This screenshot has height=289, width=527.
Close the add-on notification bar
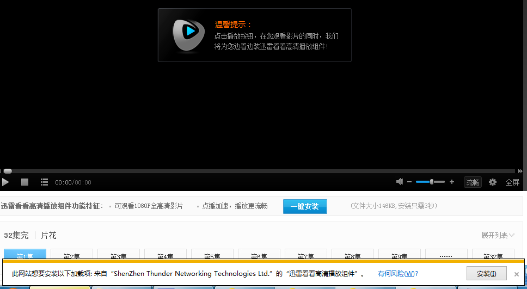tap(517, 274)
